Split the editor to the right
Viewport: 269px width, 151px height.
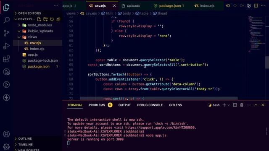(x=256, y=5)
